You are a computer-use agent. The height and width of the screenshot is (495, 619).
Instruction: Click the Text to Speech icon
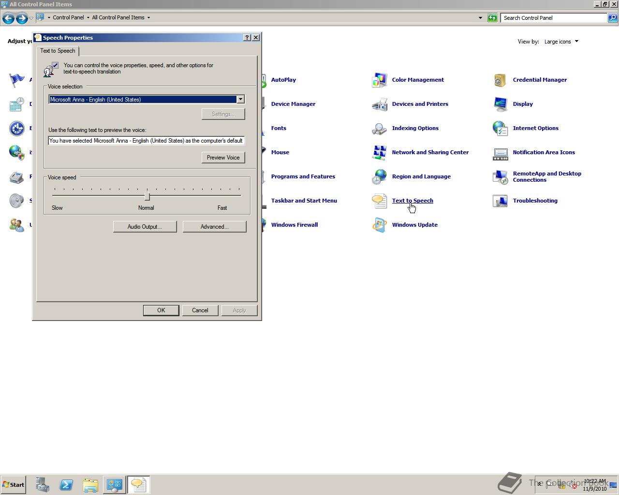coord(379,201)
